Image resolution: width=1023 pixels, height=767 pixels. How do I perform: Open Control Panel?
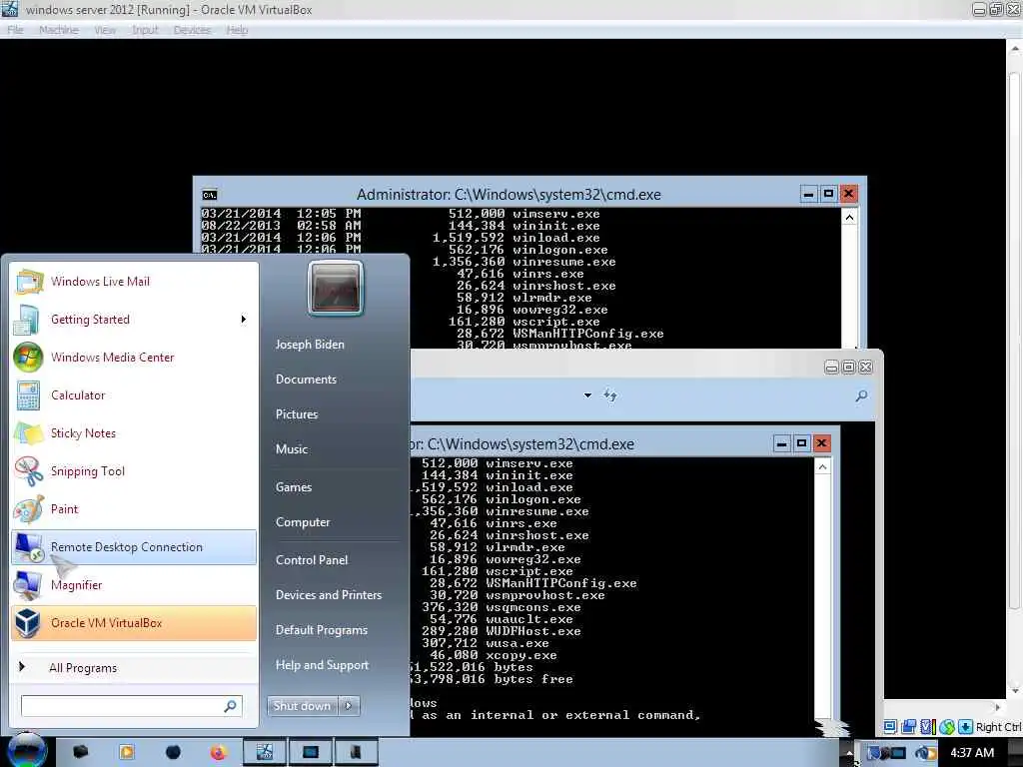pyautogui.click(x=312, y=559)
